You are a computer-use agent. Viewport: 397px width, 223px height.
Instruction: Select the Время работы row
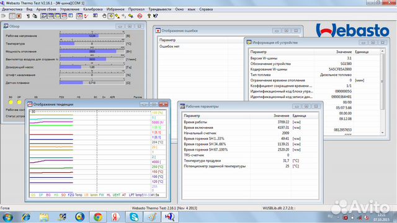(250, 122)
